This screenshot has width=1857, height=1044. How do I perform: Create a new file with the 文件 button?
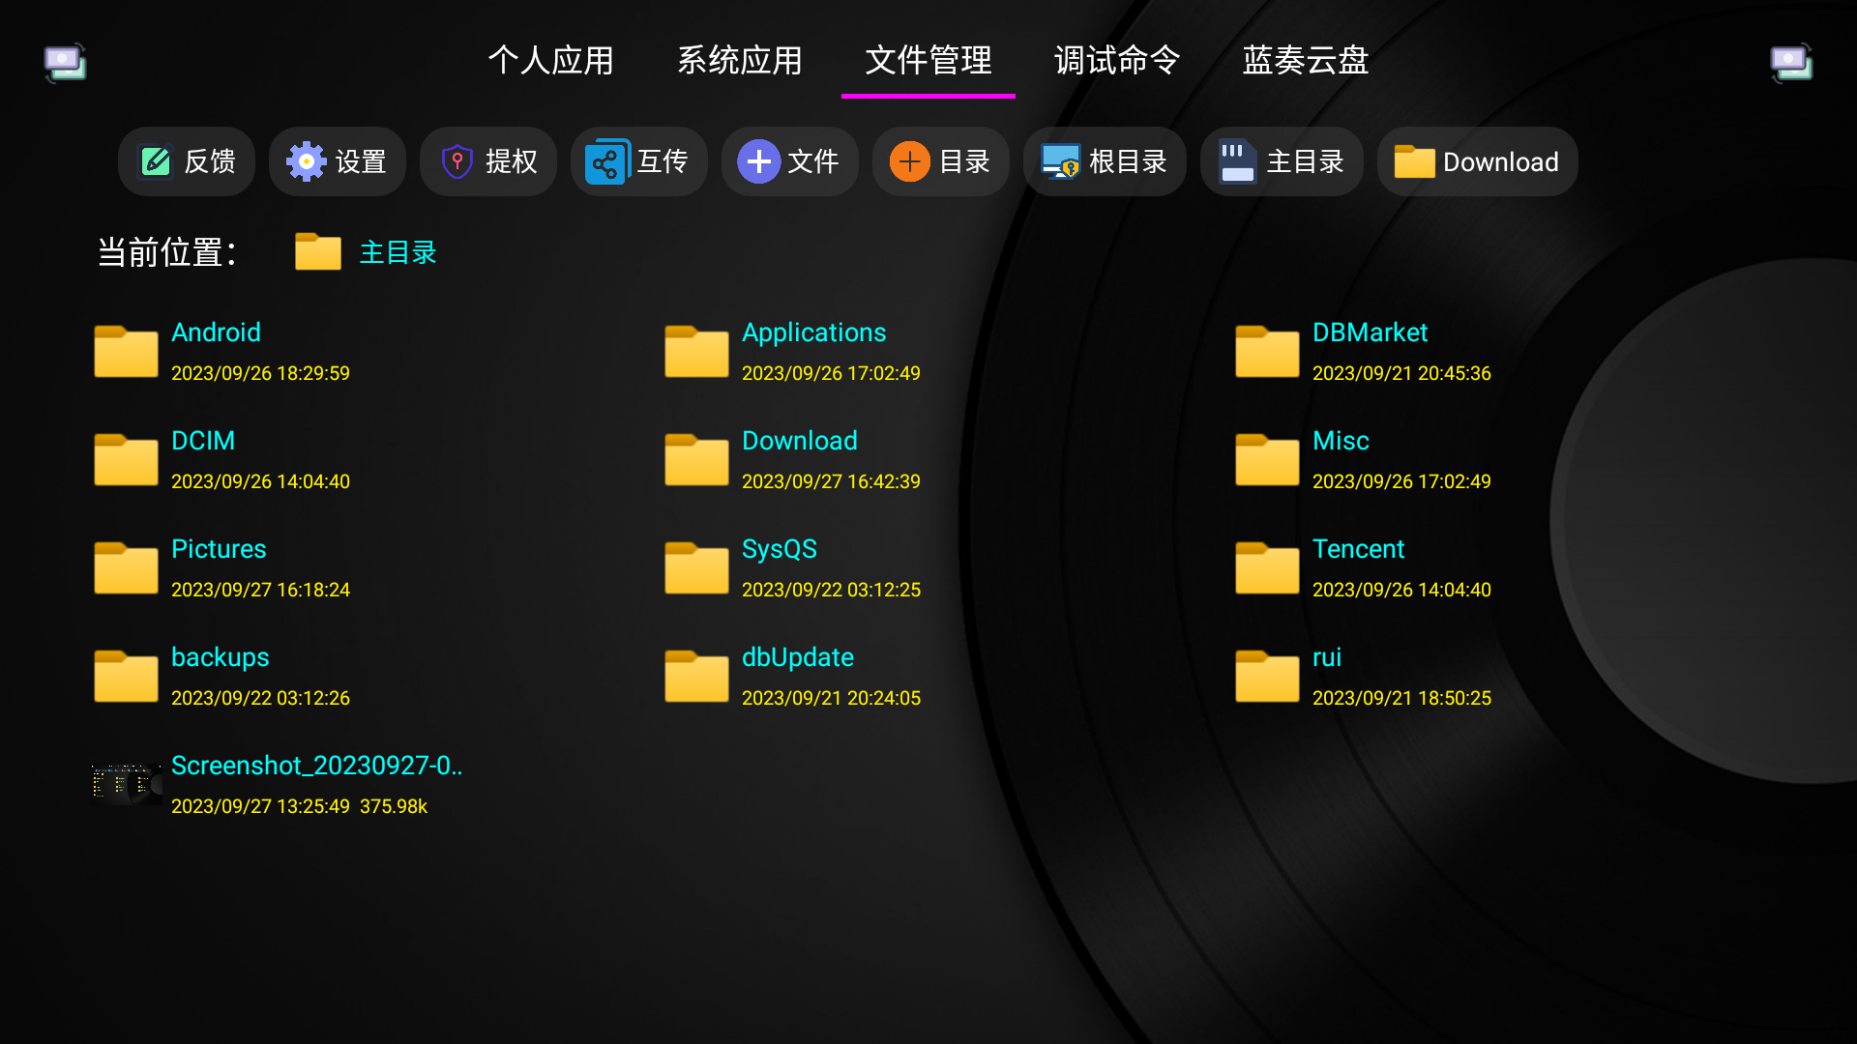(790, 161)
